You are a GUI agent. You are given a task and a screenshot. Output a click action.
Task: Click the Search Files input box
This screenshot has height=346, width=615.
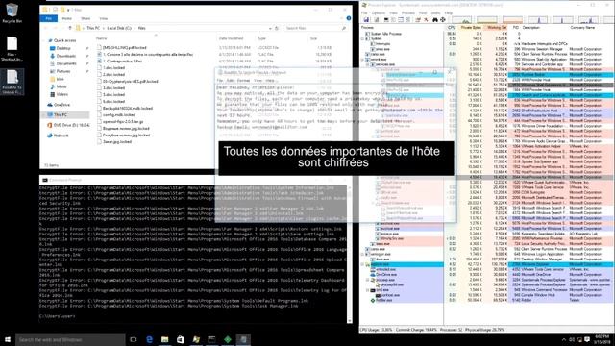point(316,28)
